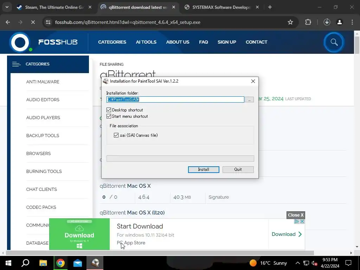Switch to the SYSTEMAX Software Development tab
Image resolution: width=360 pixels, height=270 pixels.
click(221, 7)
